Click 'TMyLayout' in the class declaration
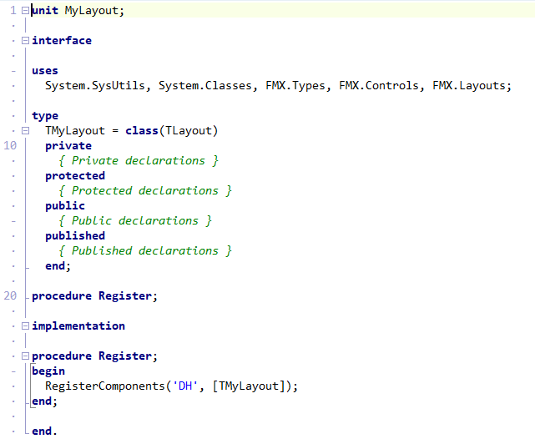The width and height of the screenshot is (535, 444). pos(75,131)
